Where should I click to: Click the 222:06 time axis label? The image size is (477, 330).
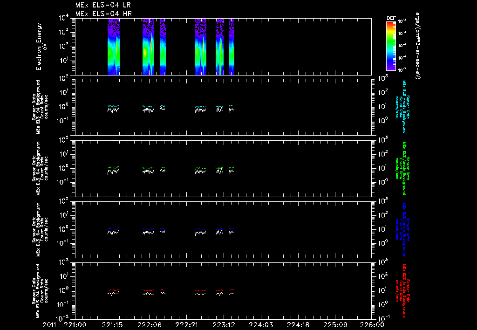click(x=149, y=325)
